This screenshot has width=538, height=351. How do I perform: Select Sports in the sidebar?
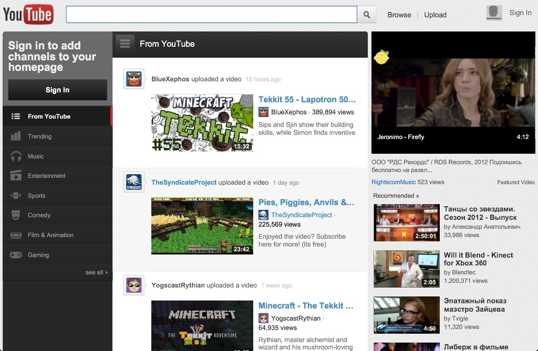tap(36, 196)
